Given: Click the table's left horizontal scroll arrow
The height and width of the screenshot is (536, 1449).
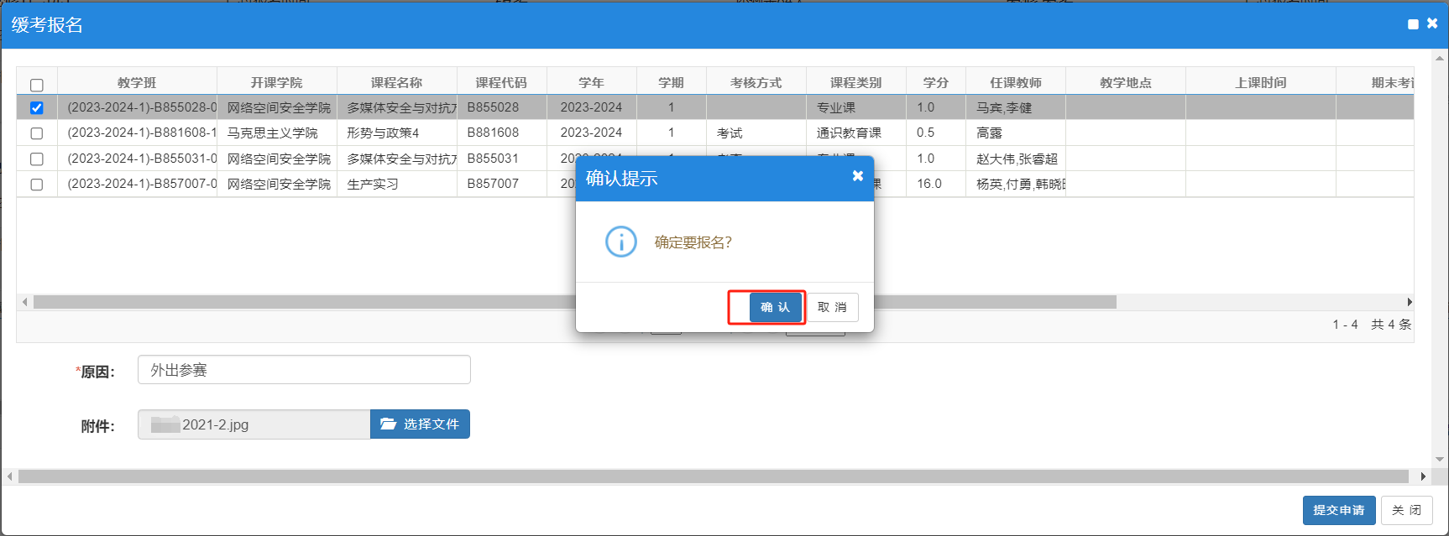Looking at the screenshot, I should (x=24, y=302).
